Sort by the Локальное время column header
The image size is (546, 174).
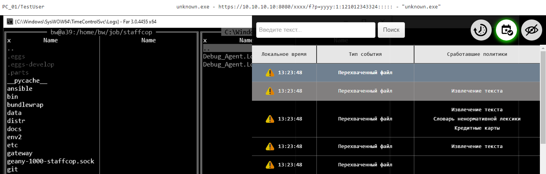pyautogui.click(x=284, y=54)
